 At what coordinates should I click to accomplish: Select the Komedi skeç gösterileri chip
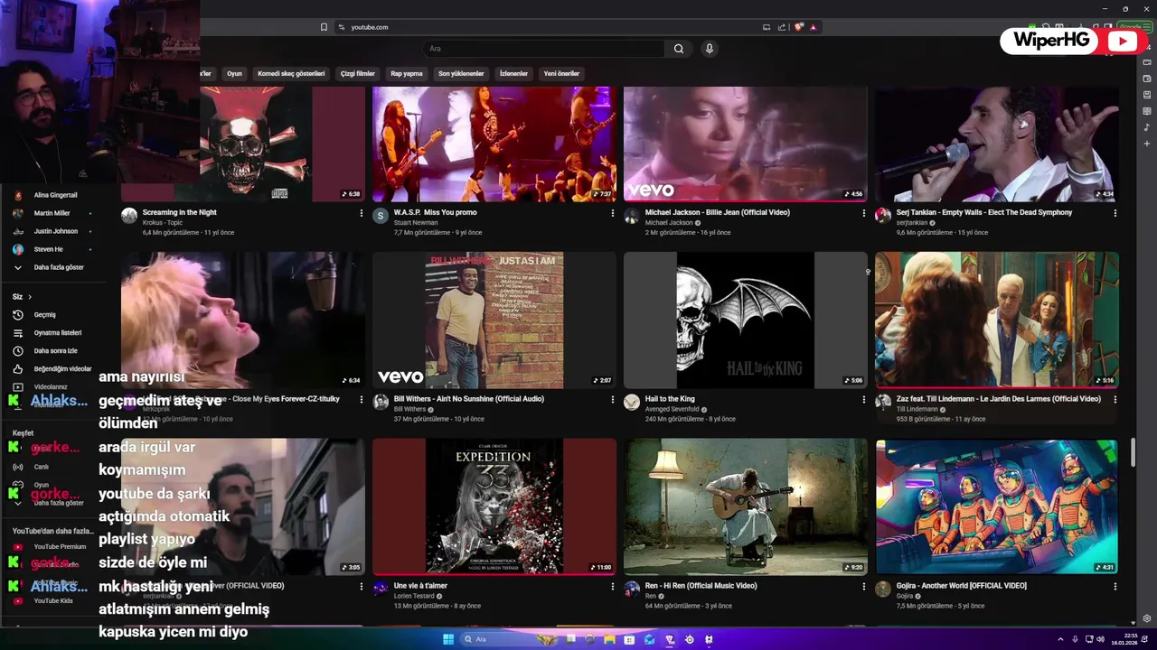pos(291,74)
